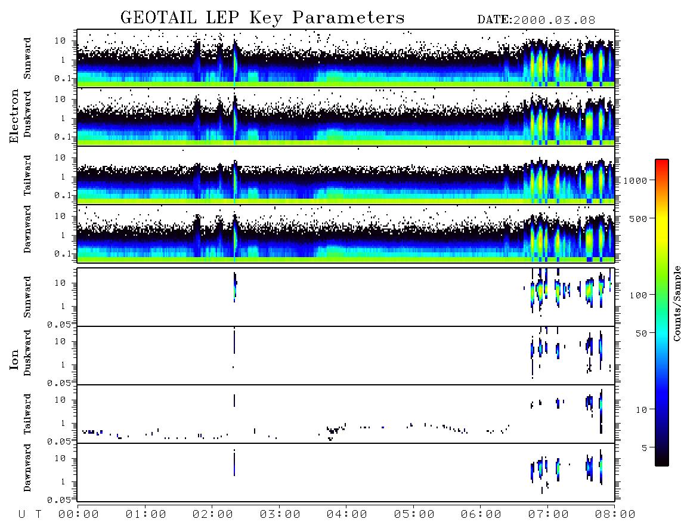Click the 0.1 tick of Electron Sunward panel
The image size is (681, 525).
[63, 78]
